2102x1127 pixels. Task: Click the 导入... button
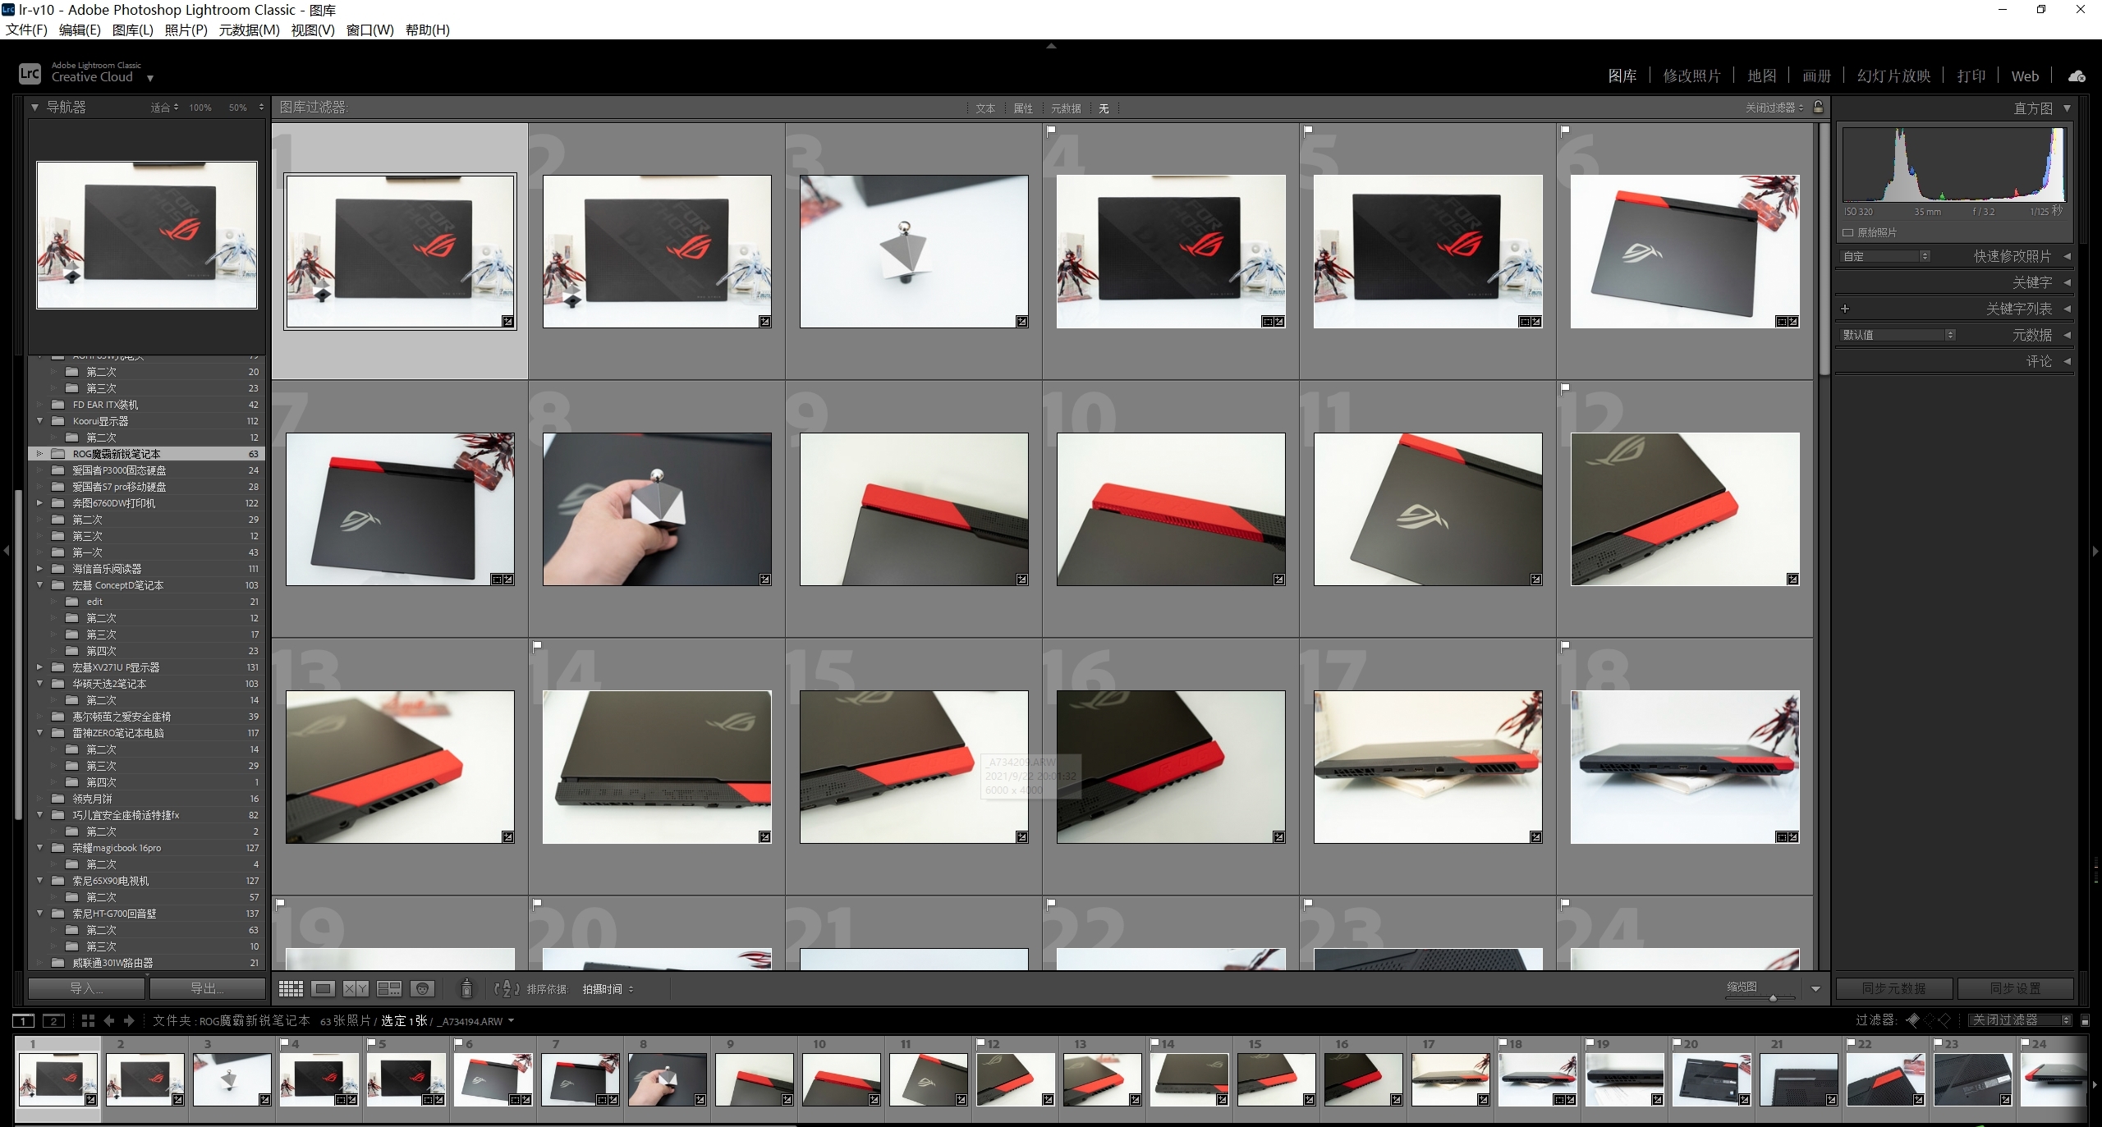pos(87,988)
